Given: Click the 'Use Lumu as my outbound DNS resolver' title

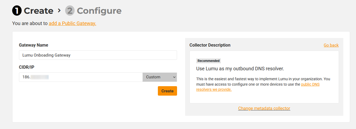Looking at the screenshot, I should coord(240,69).
